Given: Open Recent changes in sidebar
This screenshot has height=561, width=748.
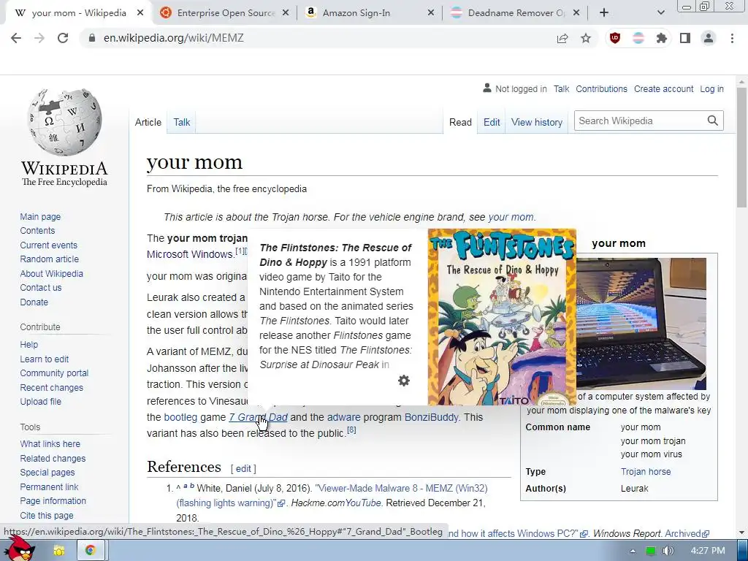Looking at the screenshot, I should [x=52, y=387].
